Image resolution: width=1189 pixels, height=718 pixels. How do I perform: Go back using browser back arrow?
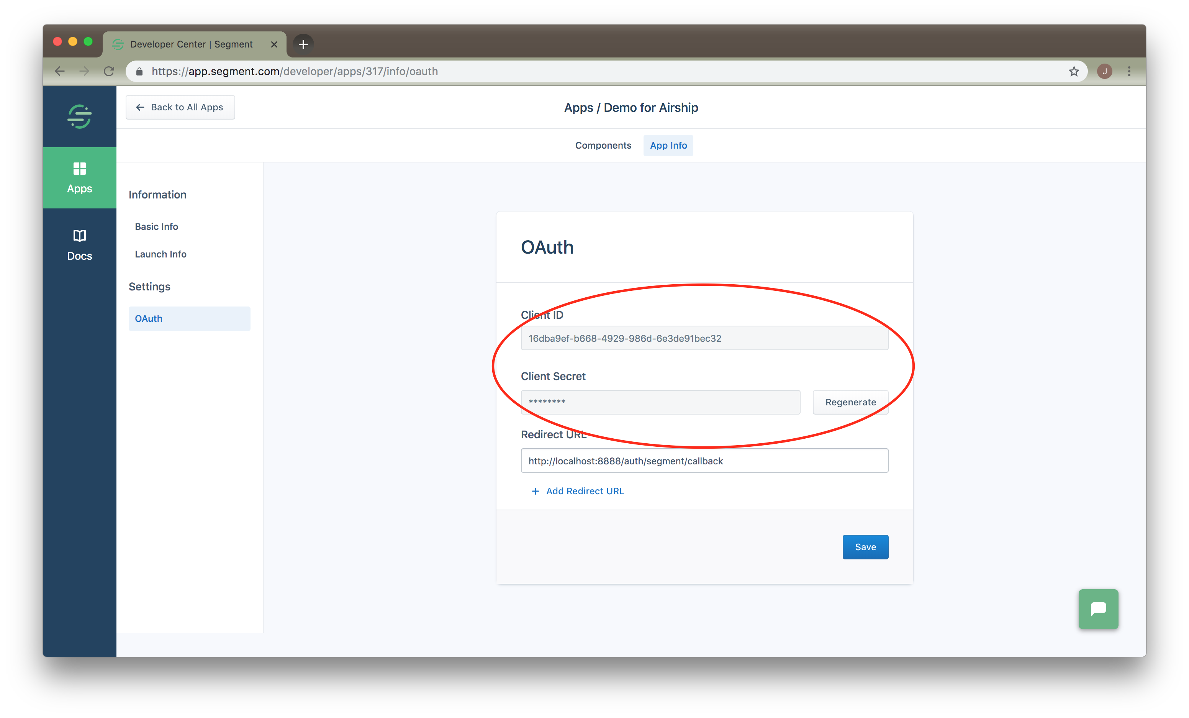60,71
